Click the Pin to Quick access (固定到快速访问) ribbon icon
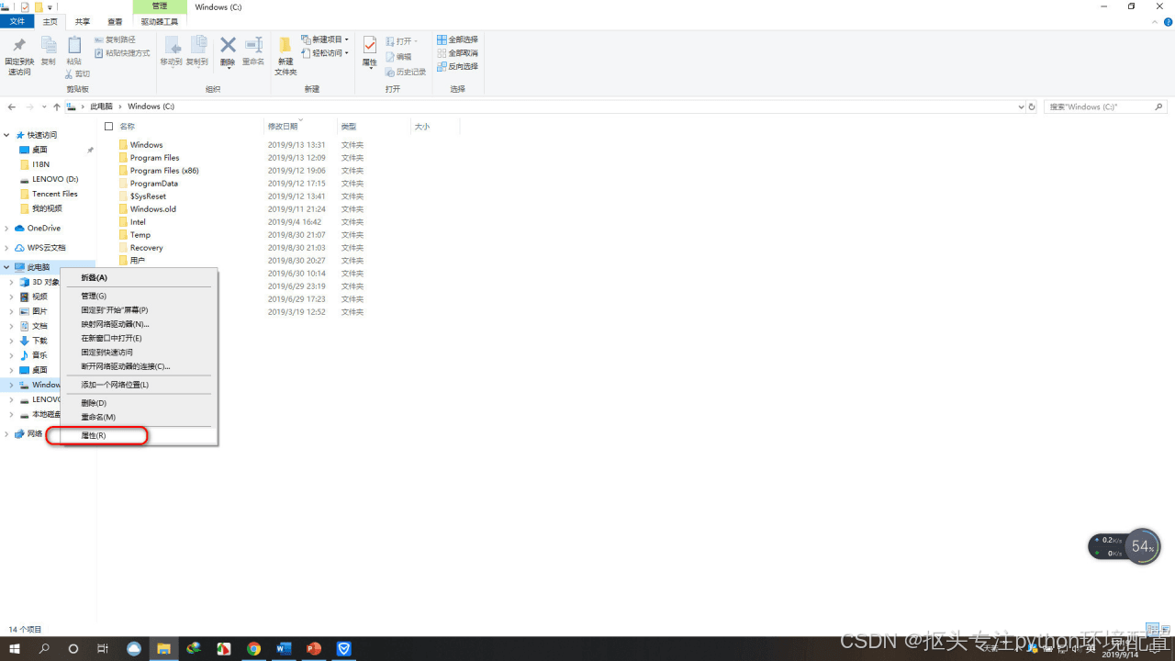 (19, 56)
